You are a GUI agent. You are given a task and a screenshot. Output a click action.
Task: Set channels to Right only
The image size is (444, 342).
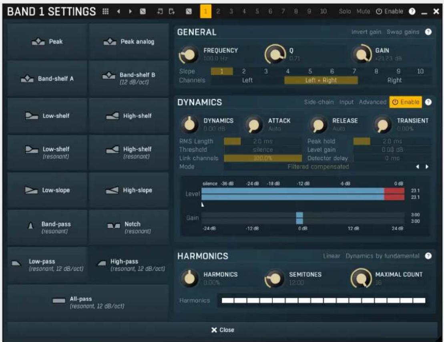pos(394,80)
